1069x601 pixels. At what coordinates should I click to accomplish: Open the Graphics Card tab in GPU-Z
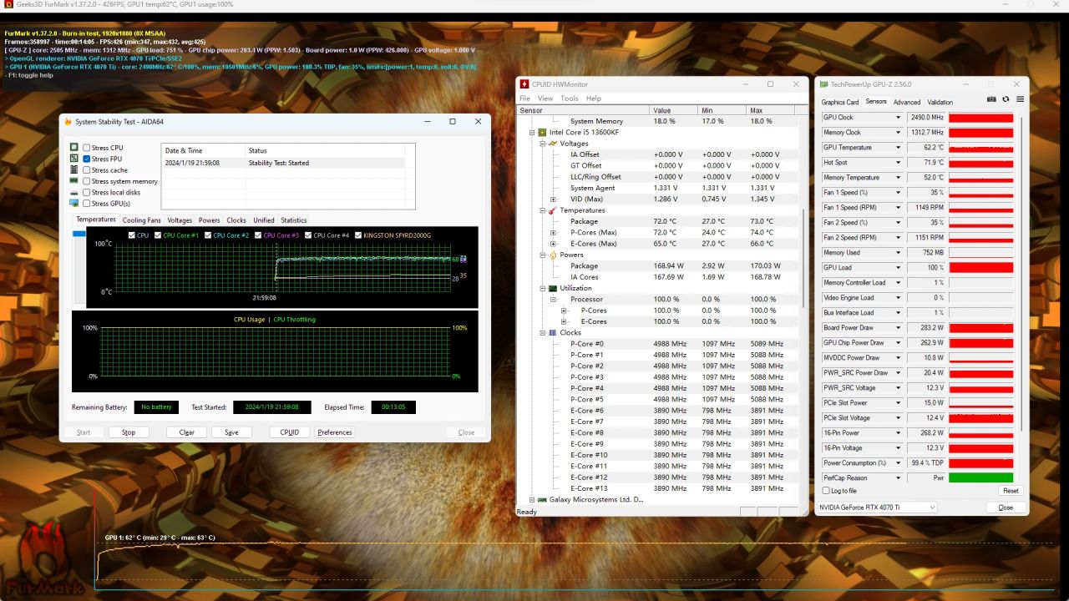click(x=840, y=103)
